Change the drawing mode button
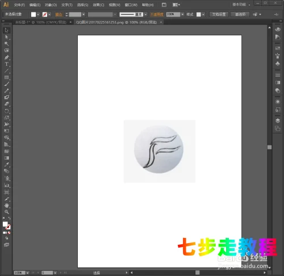This screenshot has width=284, height=276. tap(6, 239)
